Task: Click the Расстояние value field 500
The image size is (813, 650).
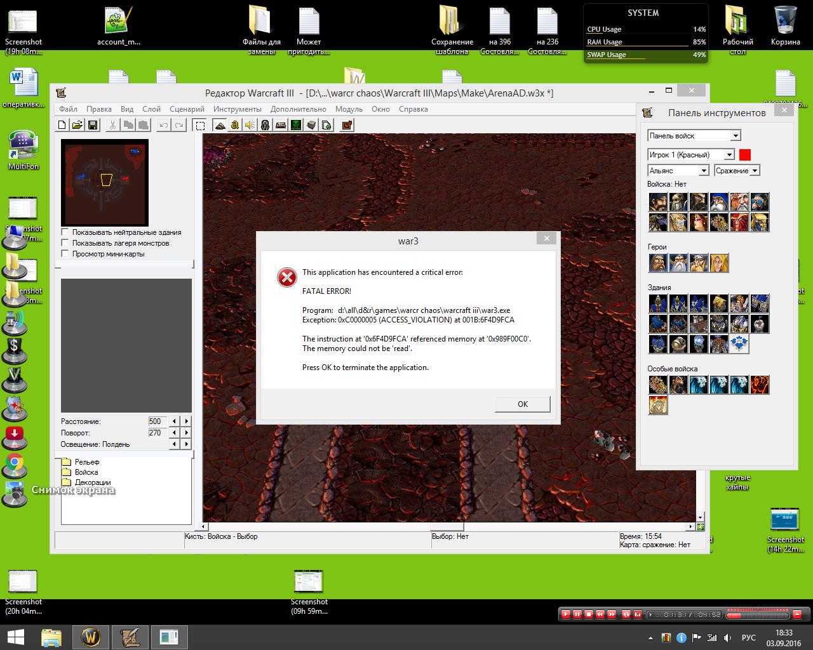Action: point(156,421)
